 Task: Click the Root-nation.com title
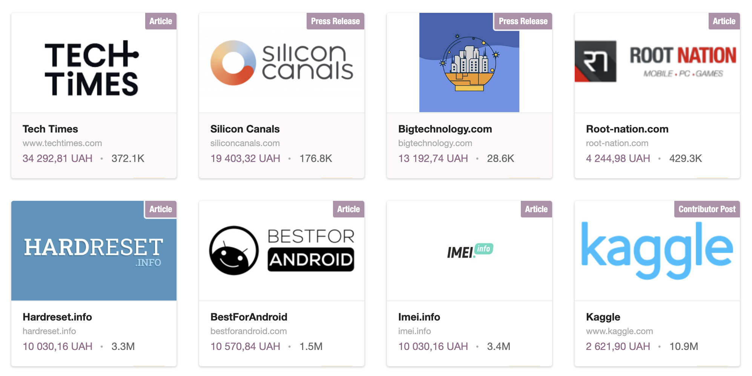(627, 129)
